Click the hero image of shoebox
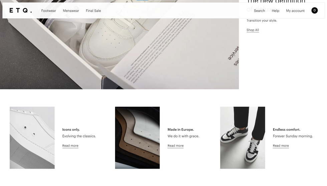The width and height of the screenshot is (327, 186). point(119,54)
